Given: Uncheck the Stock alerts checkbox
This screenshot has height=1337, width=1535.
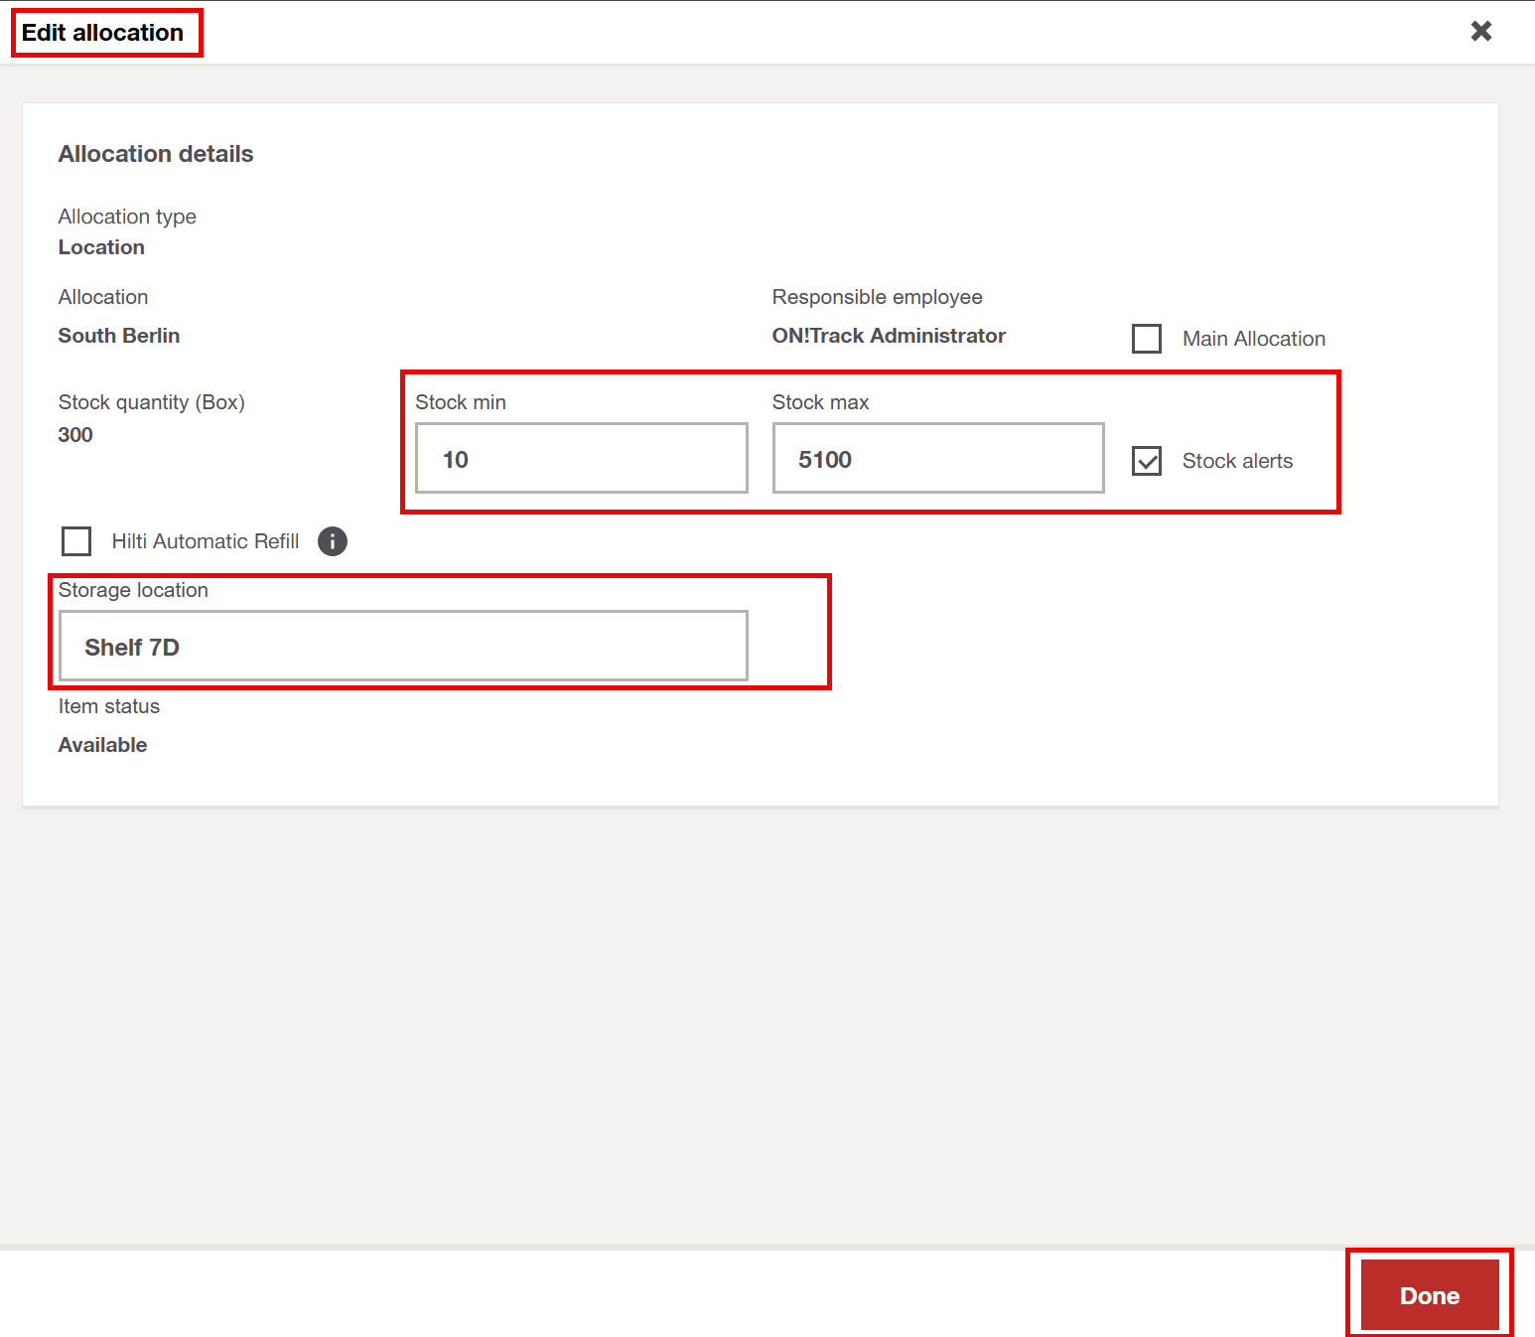Looking at the screenshot, I should pos(1147,461).
